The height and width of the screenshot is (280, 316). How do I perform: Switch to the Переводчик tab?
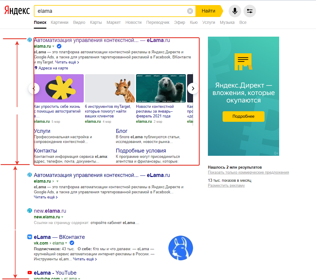coord(158,22)
